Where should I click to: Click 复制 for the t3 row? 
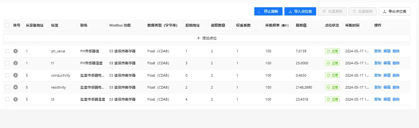[378, 99]
